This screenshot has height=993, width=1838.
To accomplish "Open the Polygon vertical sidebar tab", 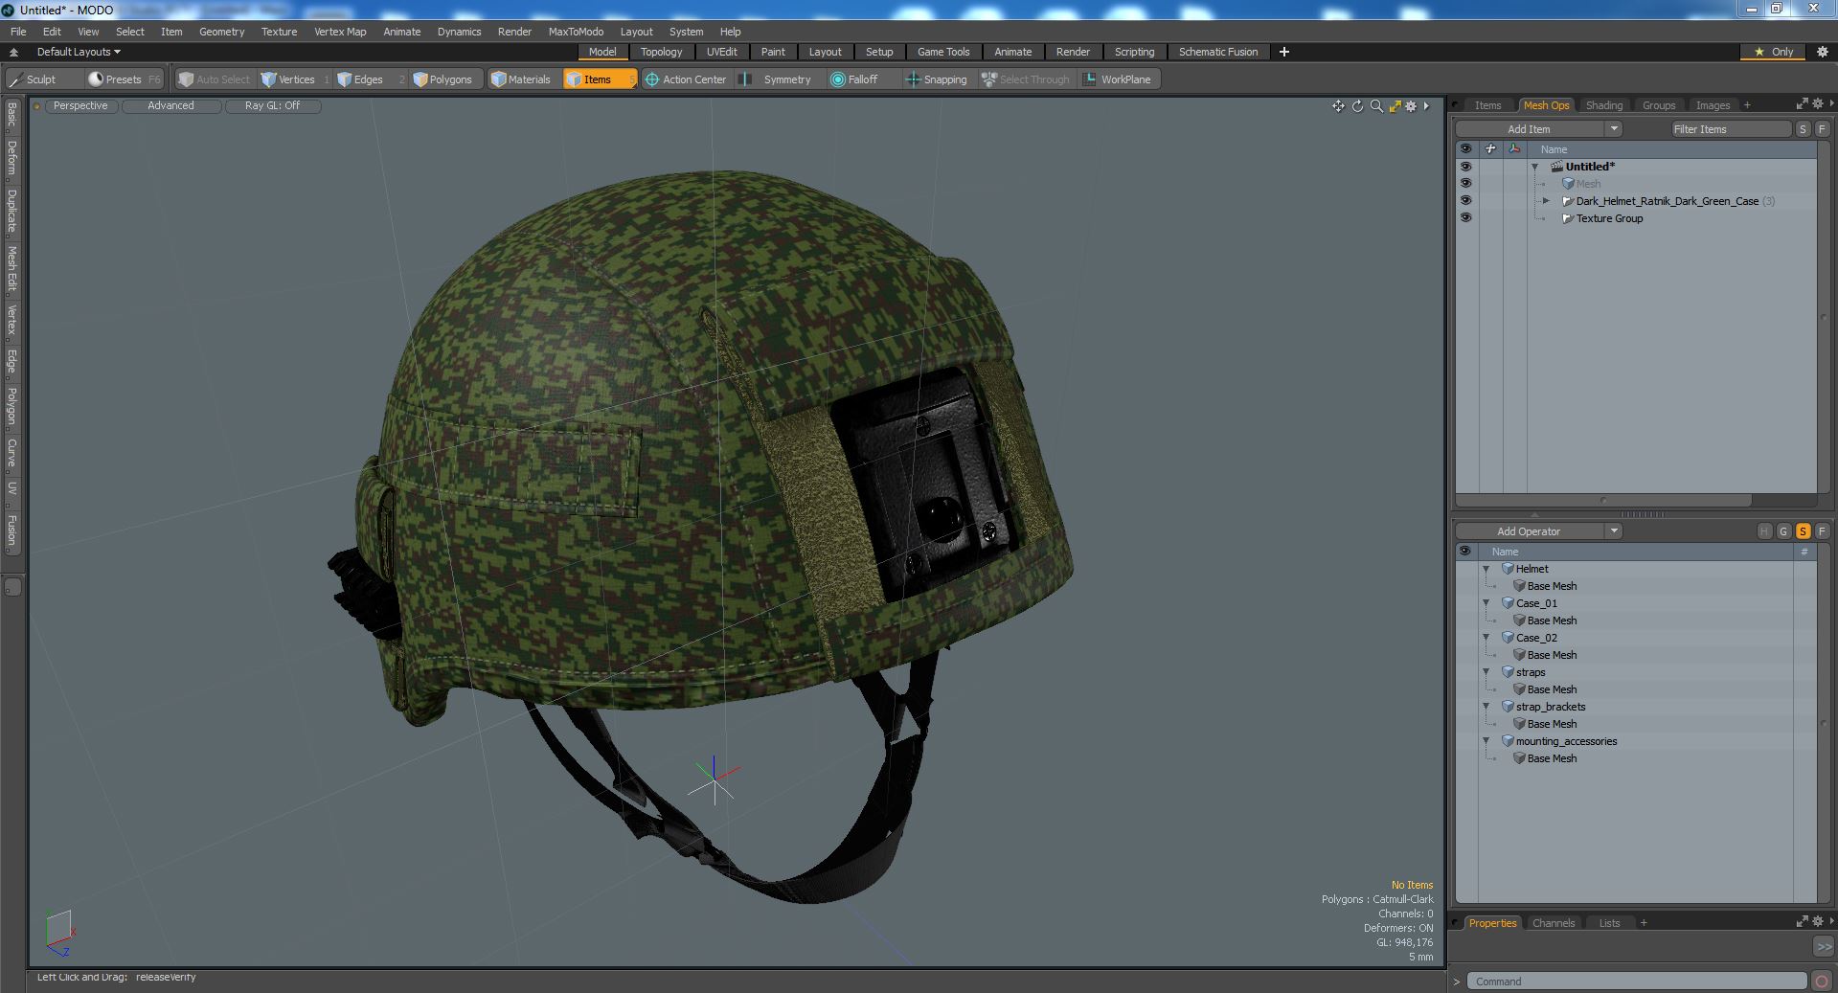I will tap(11, 407).
